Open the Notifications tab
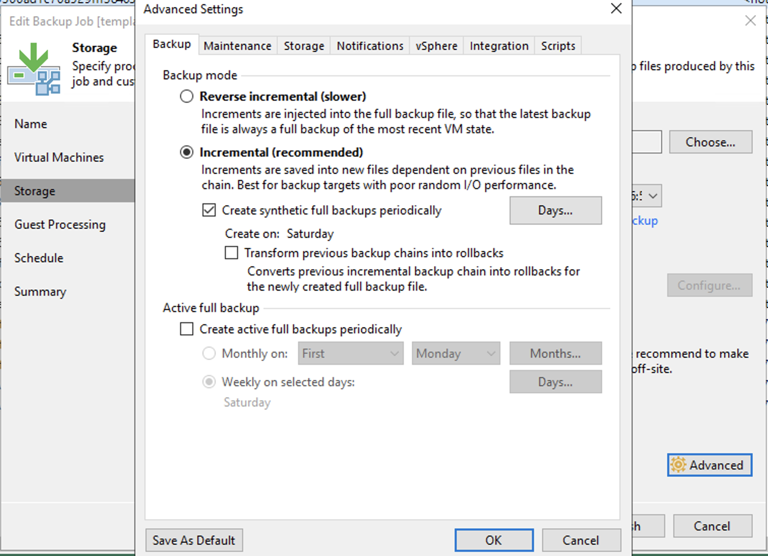 tap(370, 46)
